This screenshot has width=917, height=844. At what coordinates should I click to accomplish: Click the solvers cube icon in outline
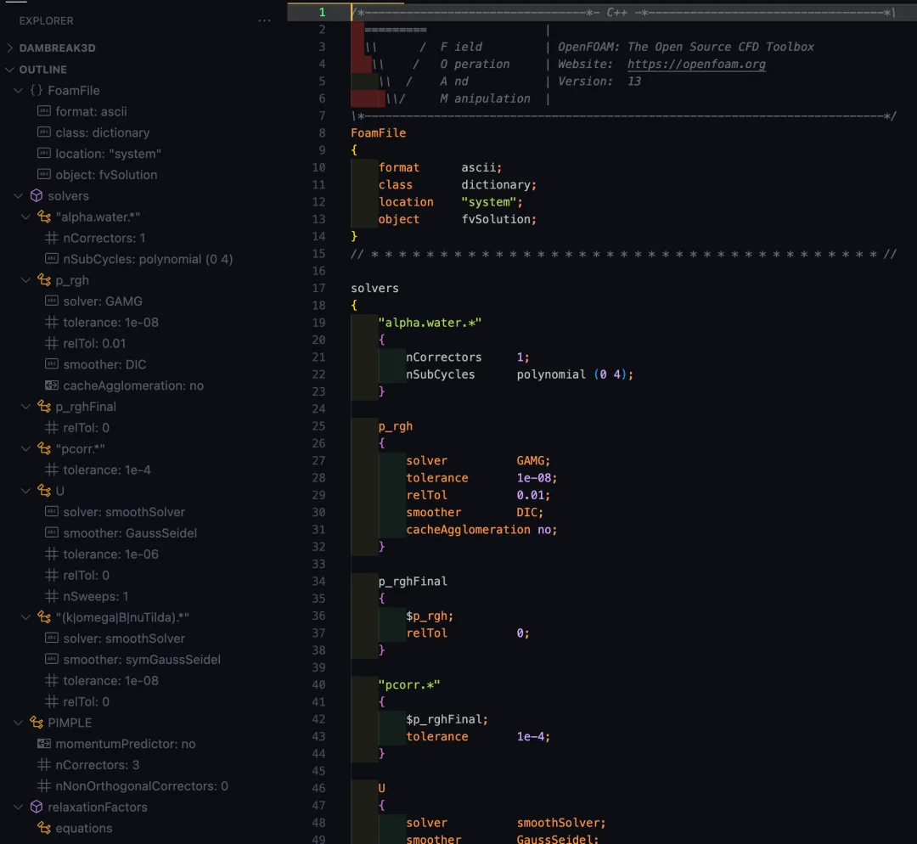[x=36, y=196]
